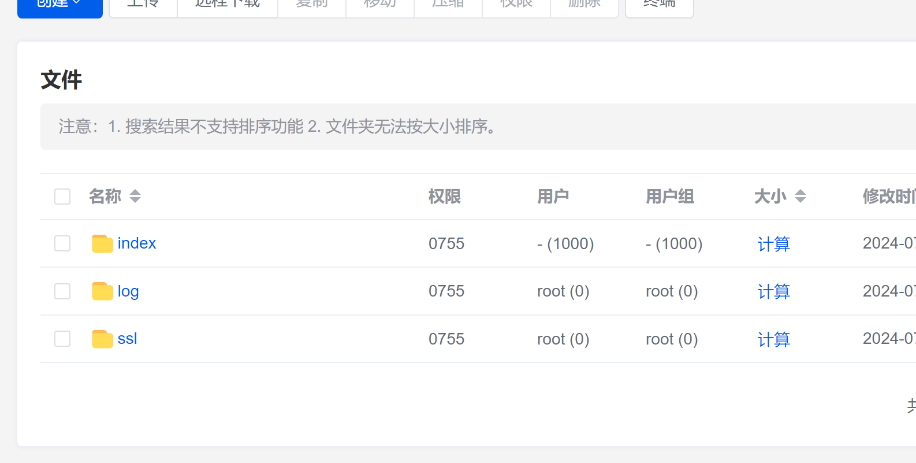Sort files by name using sort arrows

(x=135, y=197)
